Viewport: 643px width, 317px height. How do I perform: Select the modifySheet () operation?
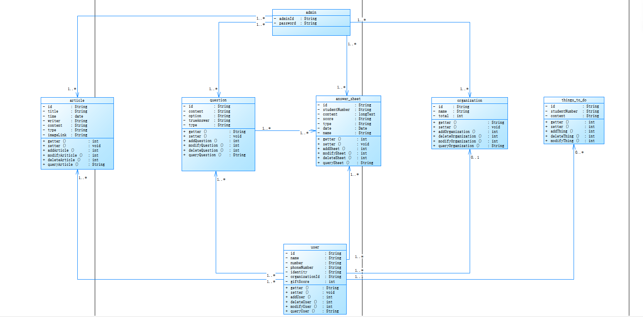(342, 153)
